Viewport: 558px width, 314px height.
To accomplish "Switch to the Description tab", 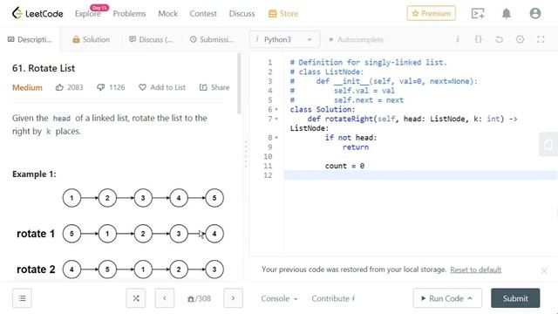I will [30, 39].
